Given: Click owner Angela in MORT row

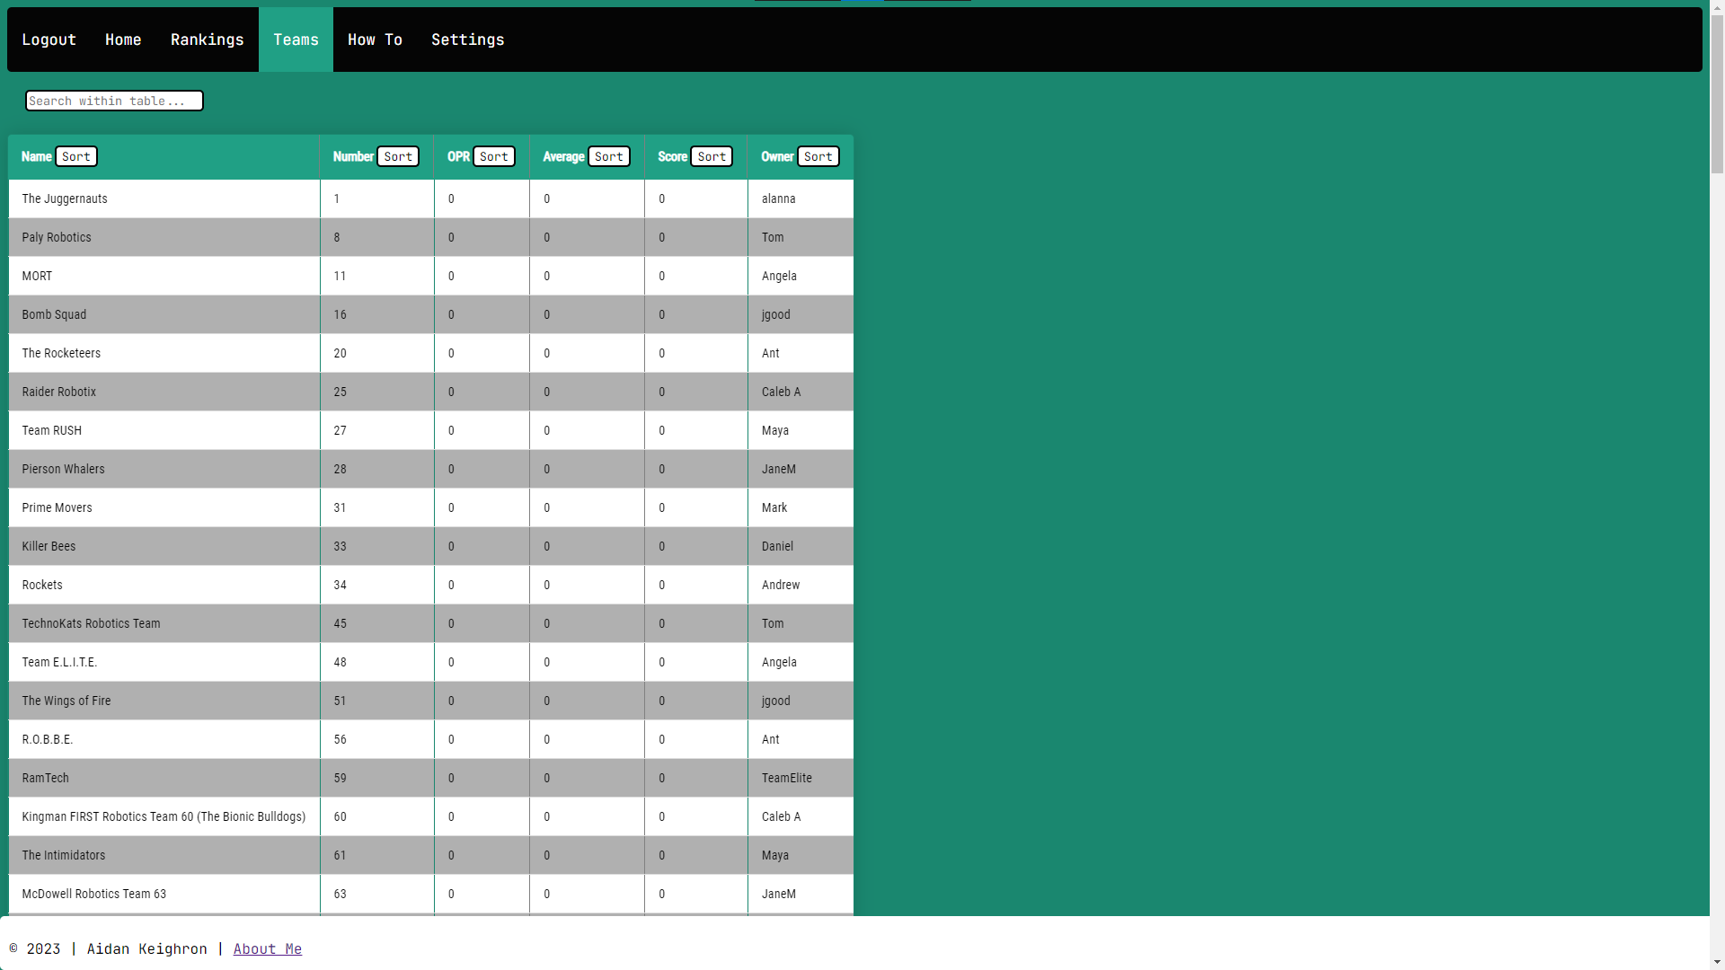Looking at the screenshot, I should tap(779, 276).
